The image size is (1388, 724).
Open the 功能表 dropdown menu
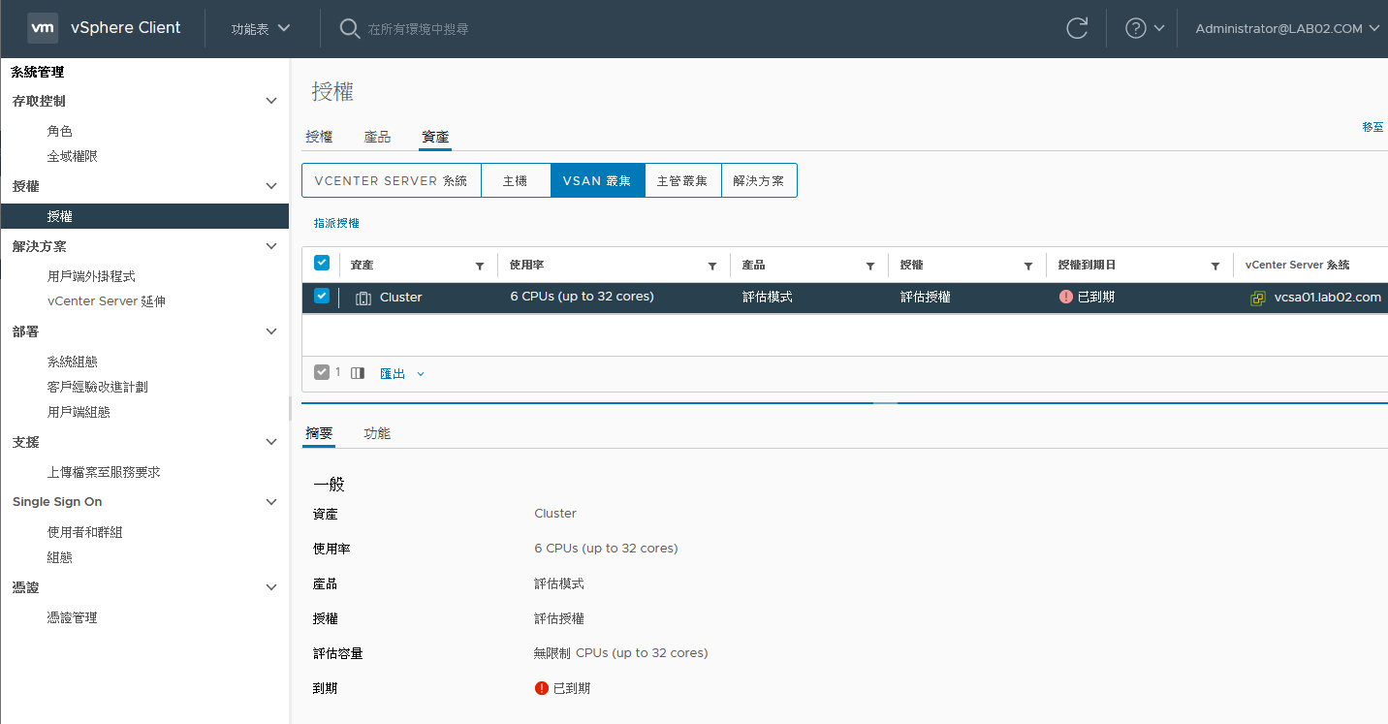coord(261,28)
